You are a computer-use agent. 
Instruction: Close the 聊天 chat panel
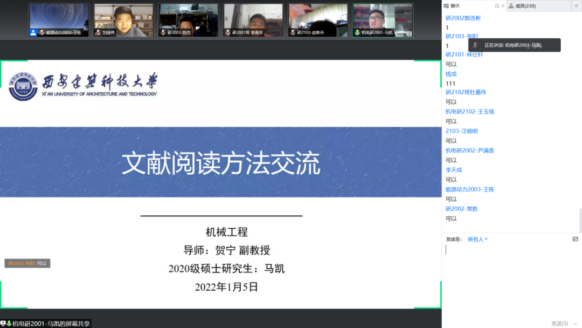[x=503, y=6]
